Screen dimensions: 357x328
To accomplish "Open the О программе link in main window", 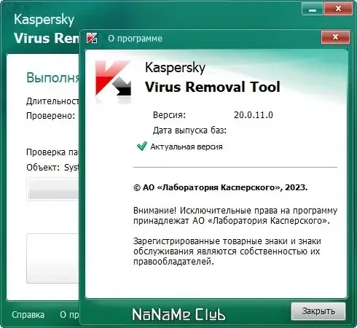I will pos(69,315).
